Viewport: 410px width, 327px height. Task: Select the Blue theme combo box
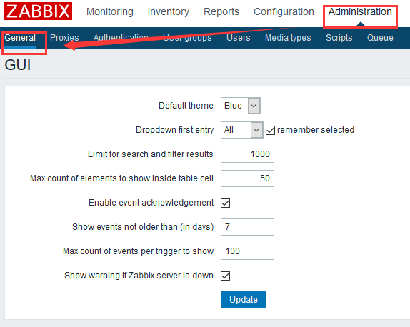click(x=241, y=106)
